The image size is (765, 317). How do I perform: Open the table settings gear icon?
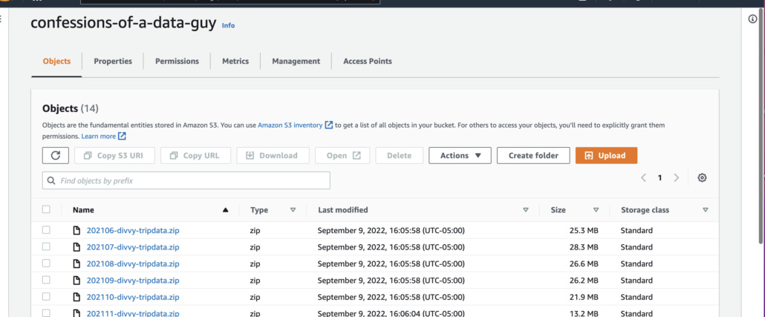tap(702, 178)
